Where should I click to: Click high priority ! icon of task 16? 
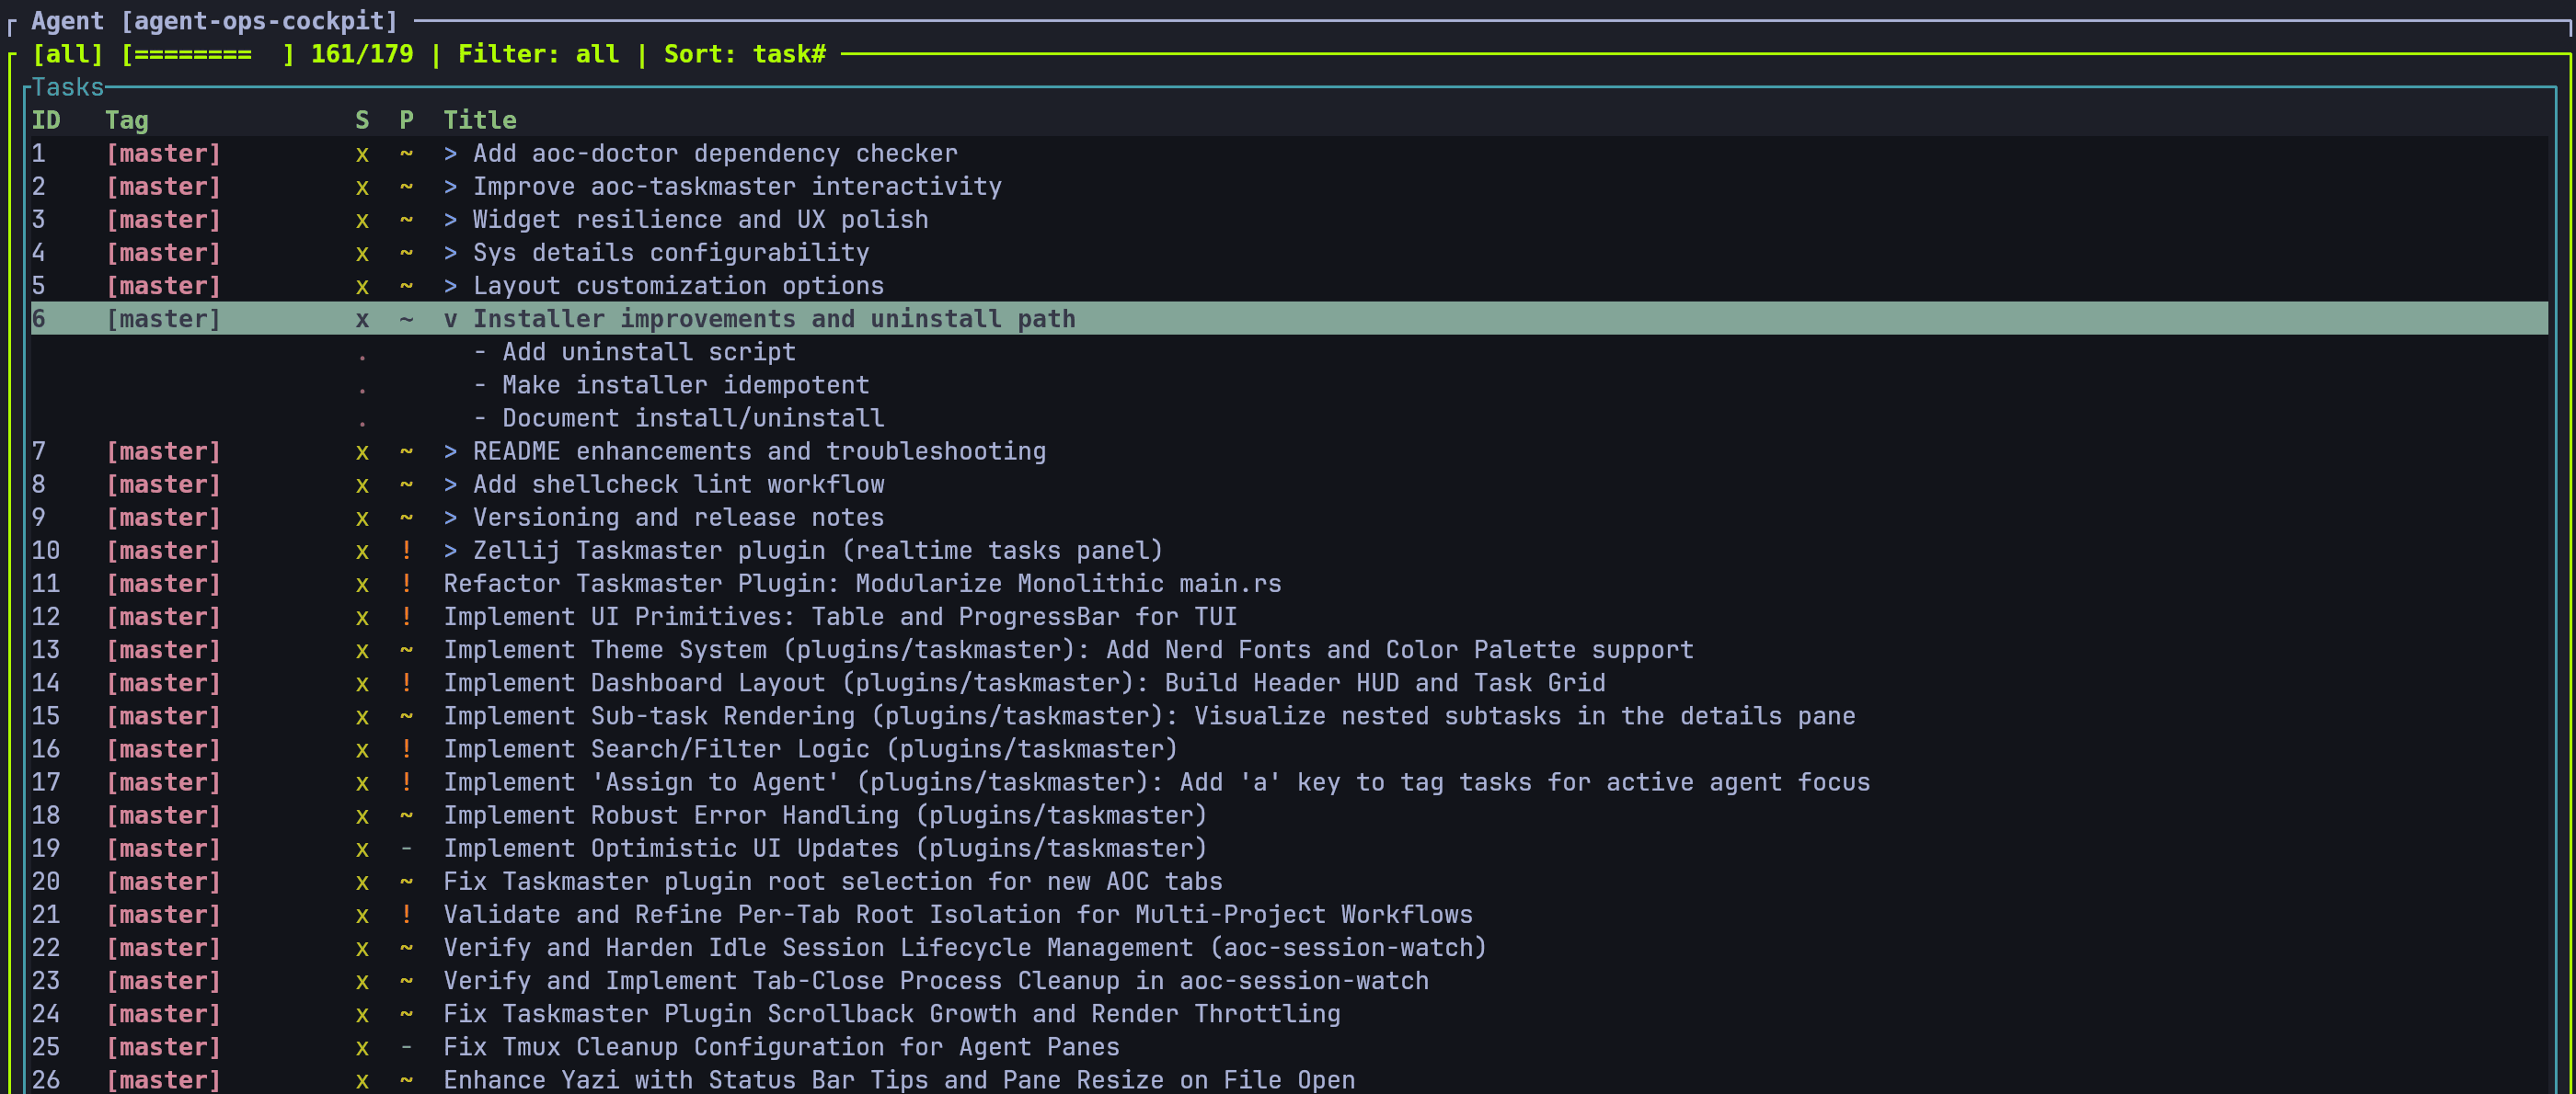click(406, 748)
